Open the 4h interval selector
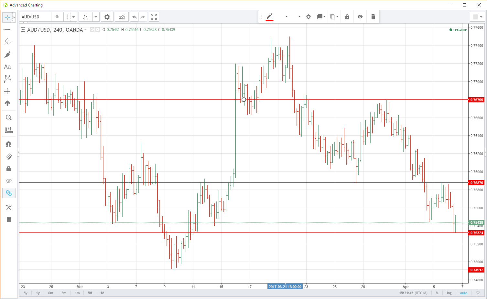487x299 pixels. (57, 17)
